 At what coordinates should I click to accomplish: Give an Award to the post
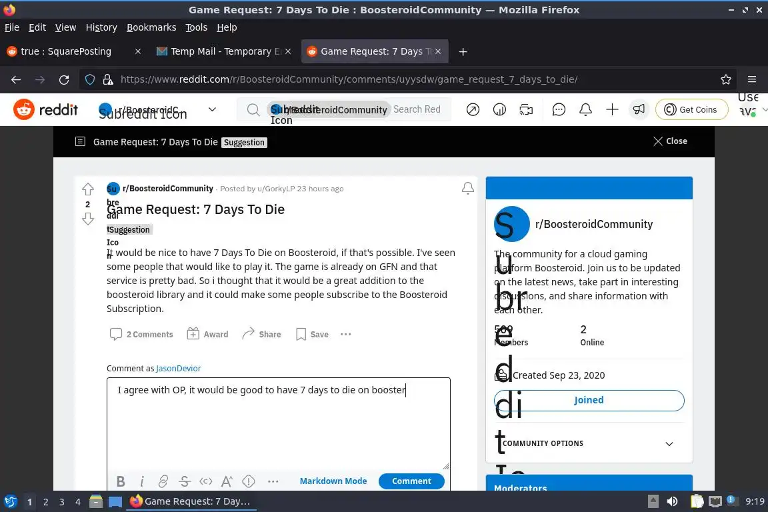[x=208, y=334]
